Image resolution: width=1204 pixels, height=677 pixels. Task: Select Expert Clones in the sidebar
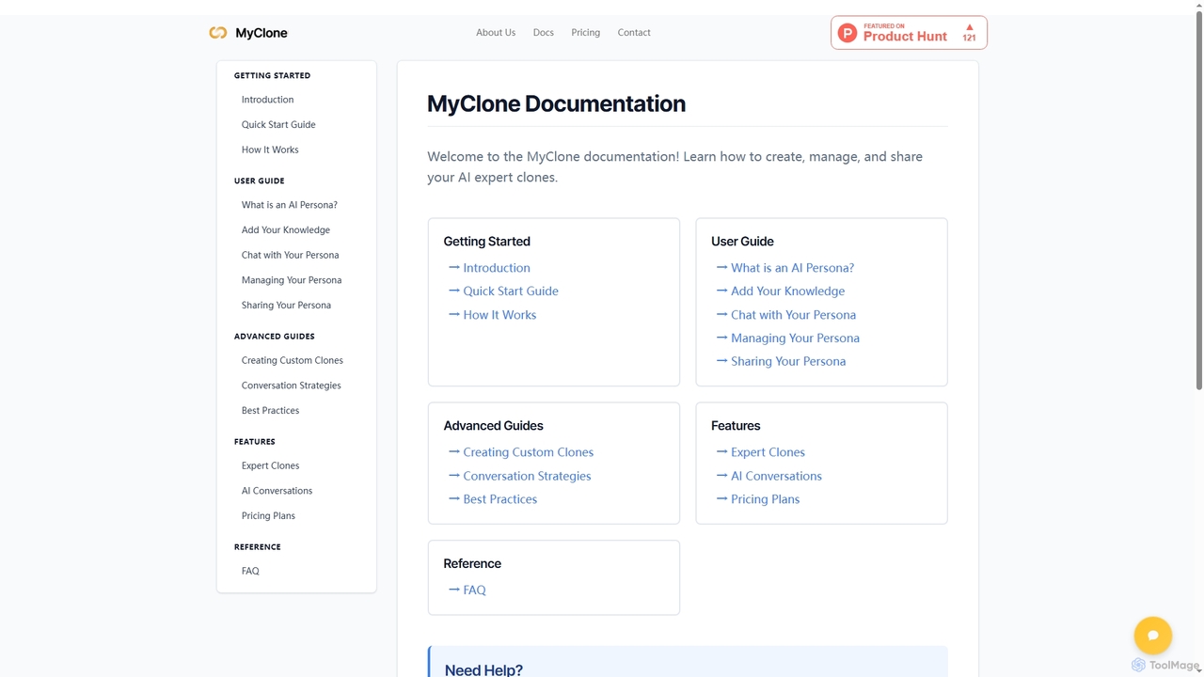(x=270, y=466)
